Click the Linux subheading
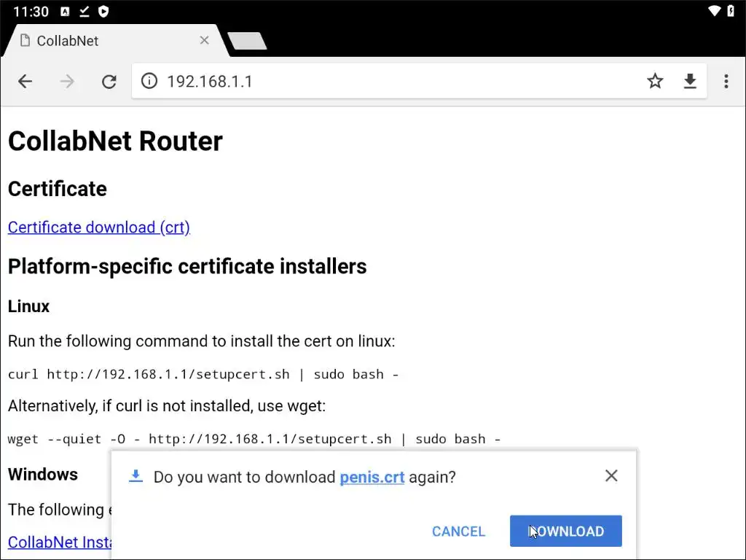The width and height of the screenshot is (746, 560). pos(28,306)
